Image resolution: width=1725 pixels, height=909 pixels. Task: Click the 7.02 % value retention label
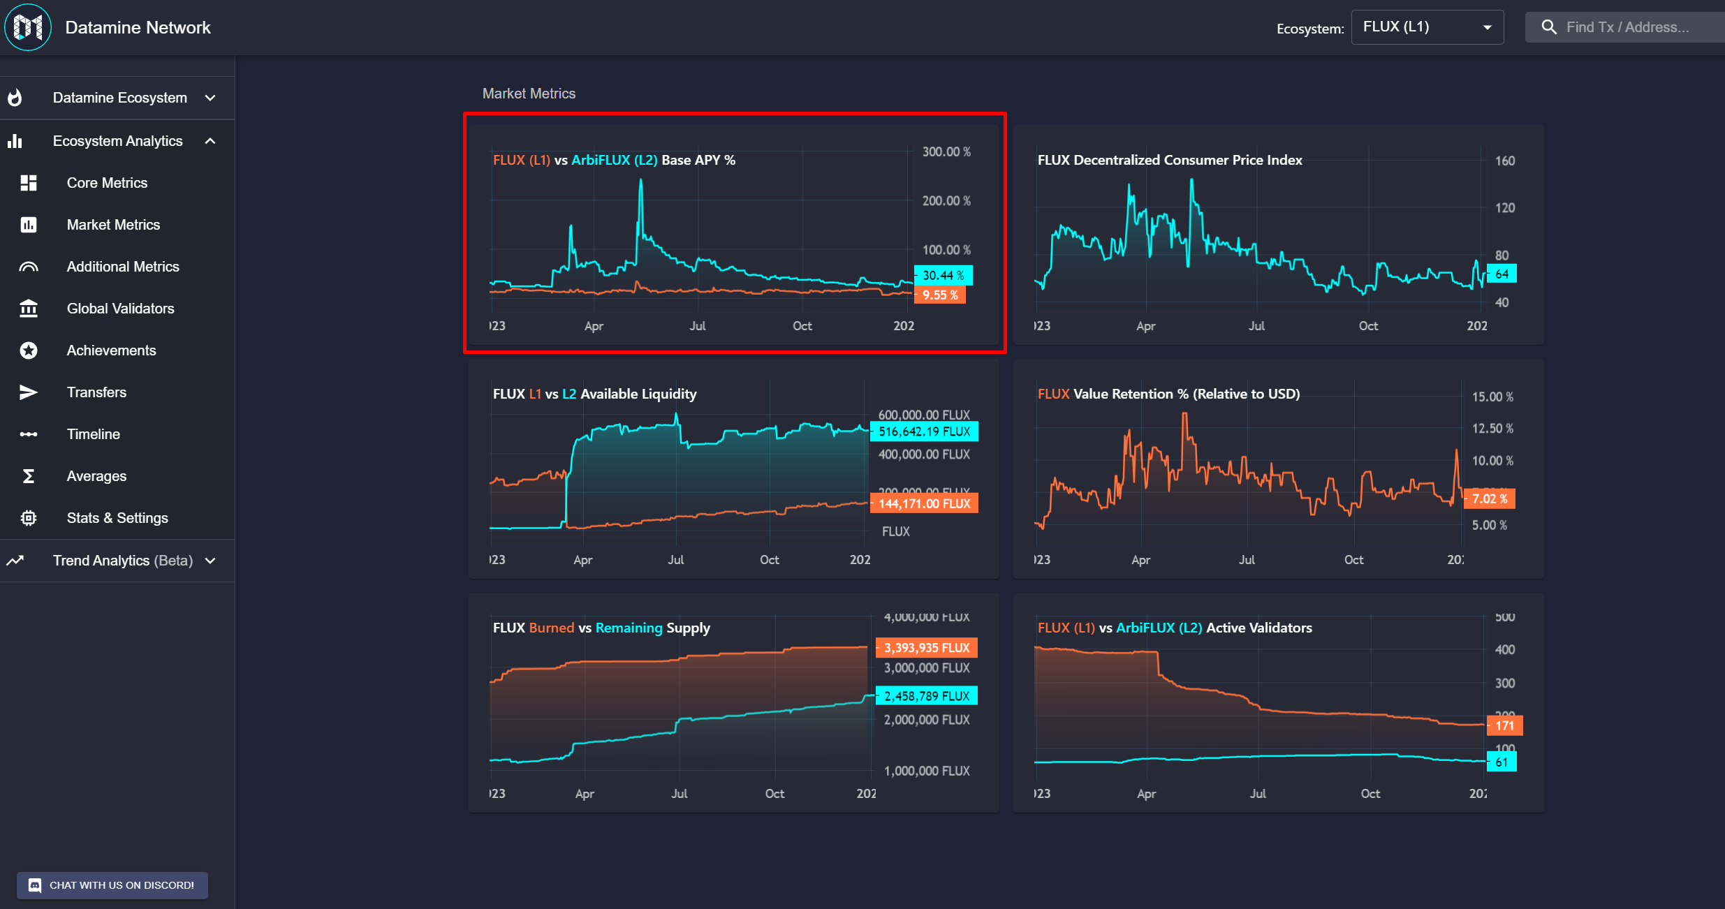pos(1490,498)
